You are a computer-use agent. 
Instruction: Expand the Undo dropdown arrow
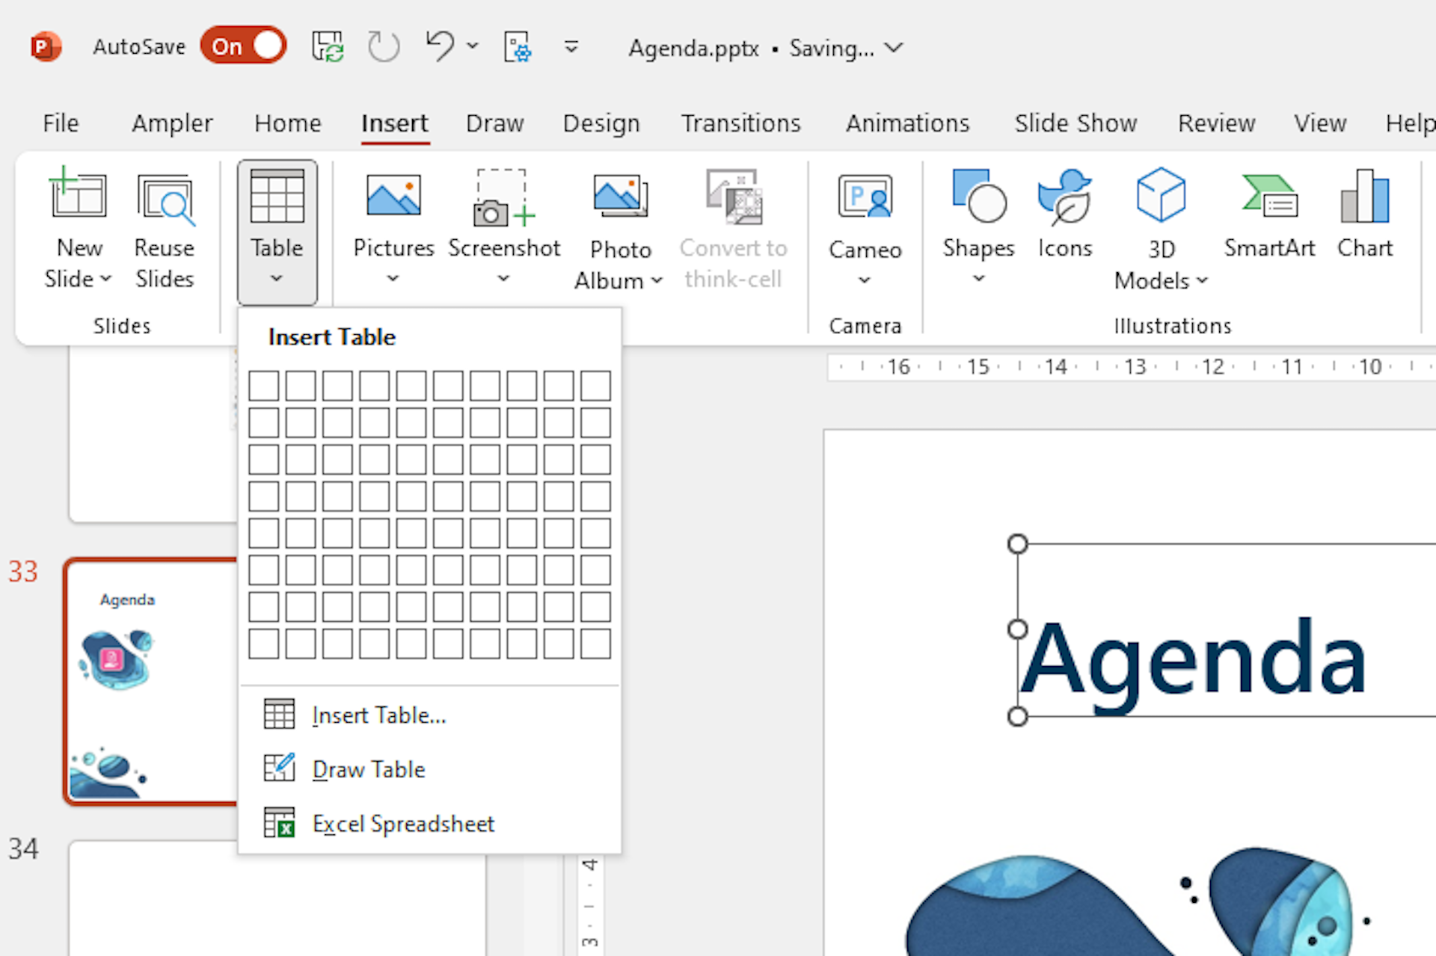click(x=473, y=46)
